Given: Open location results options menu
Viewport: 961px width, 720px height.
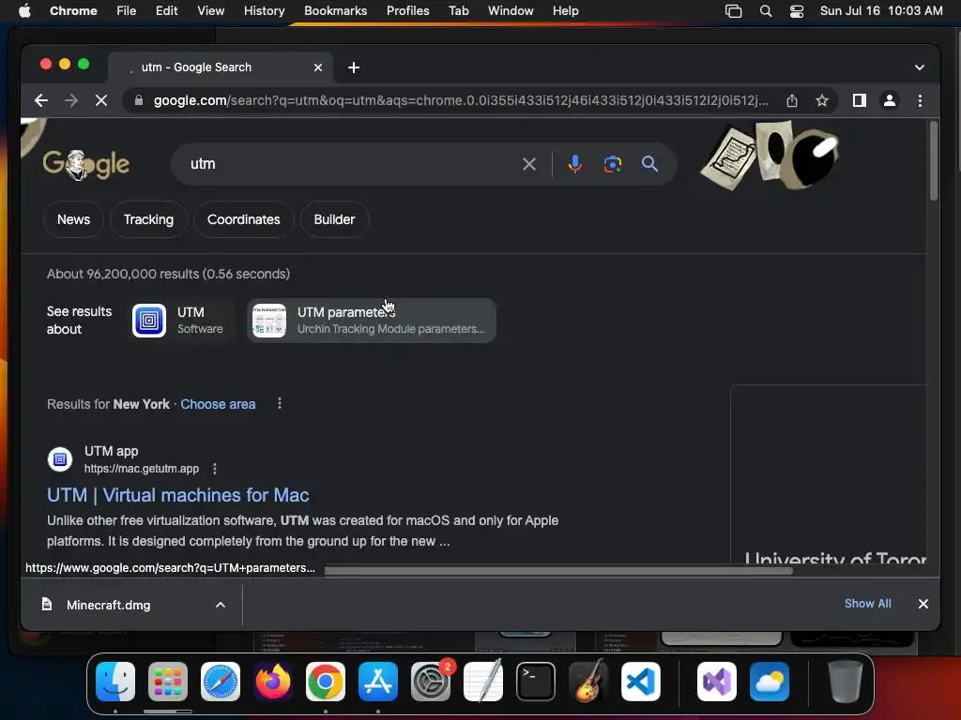Looking at the screenshot, I should pyautogui.click(x=280, y=403).
